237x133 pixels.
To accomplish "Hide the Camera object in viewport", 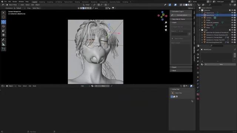I will point(232,18).
